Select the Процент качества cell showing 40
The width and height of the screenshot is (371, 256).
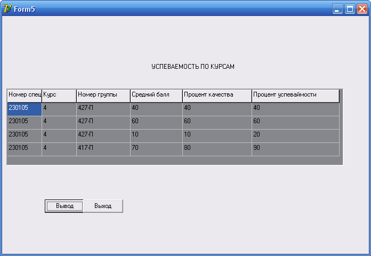(217, 109)
